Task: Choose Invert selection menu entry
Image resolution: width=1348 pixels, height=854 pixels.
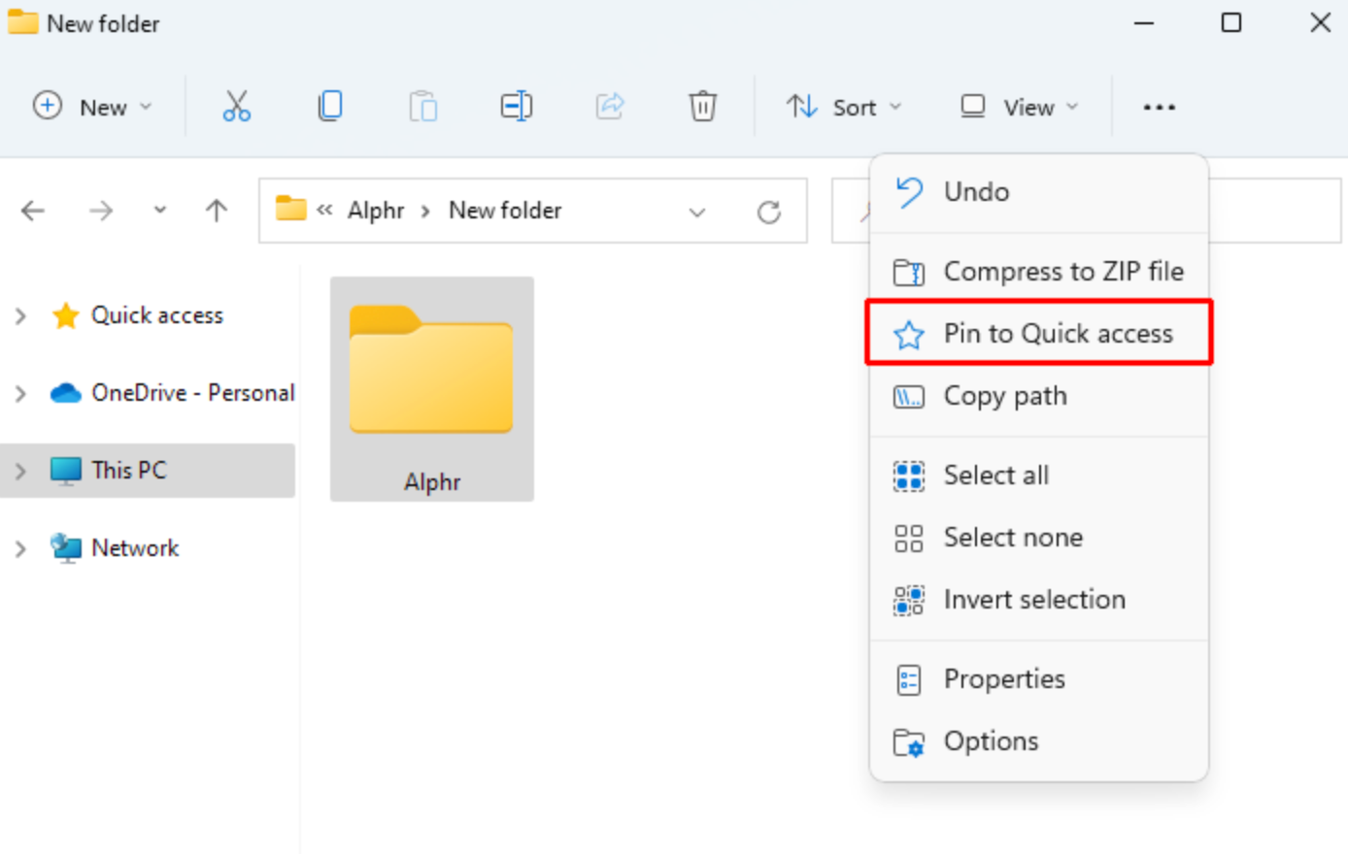Action: pos(1039,600)
